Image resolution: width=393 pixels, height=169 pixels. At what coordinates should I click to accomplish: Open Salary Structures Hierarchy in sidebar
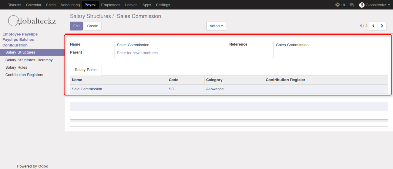coord(29,60)
